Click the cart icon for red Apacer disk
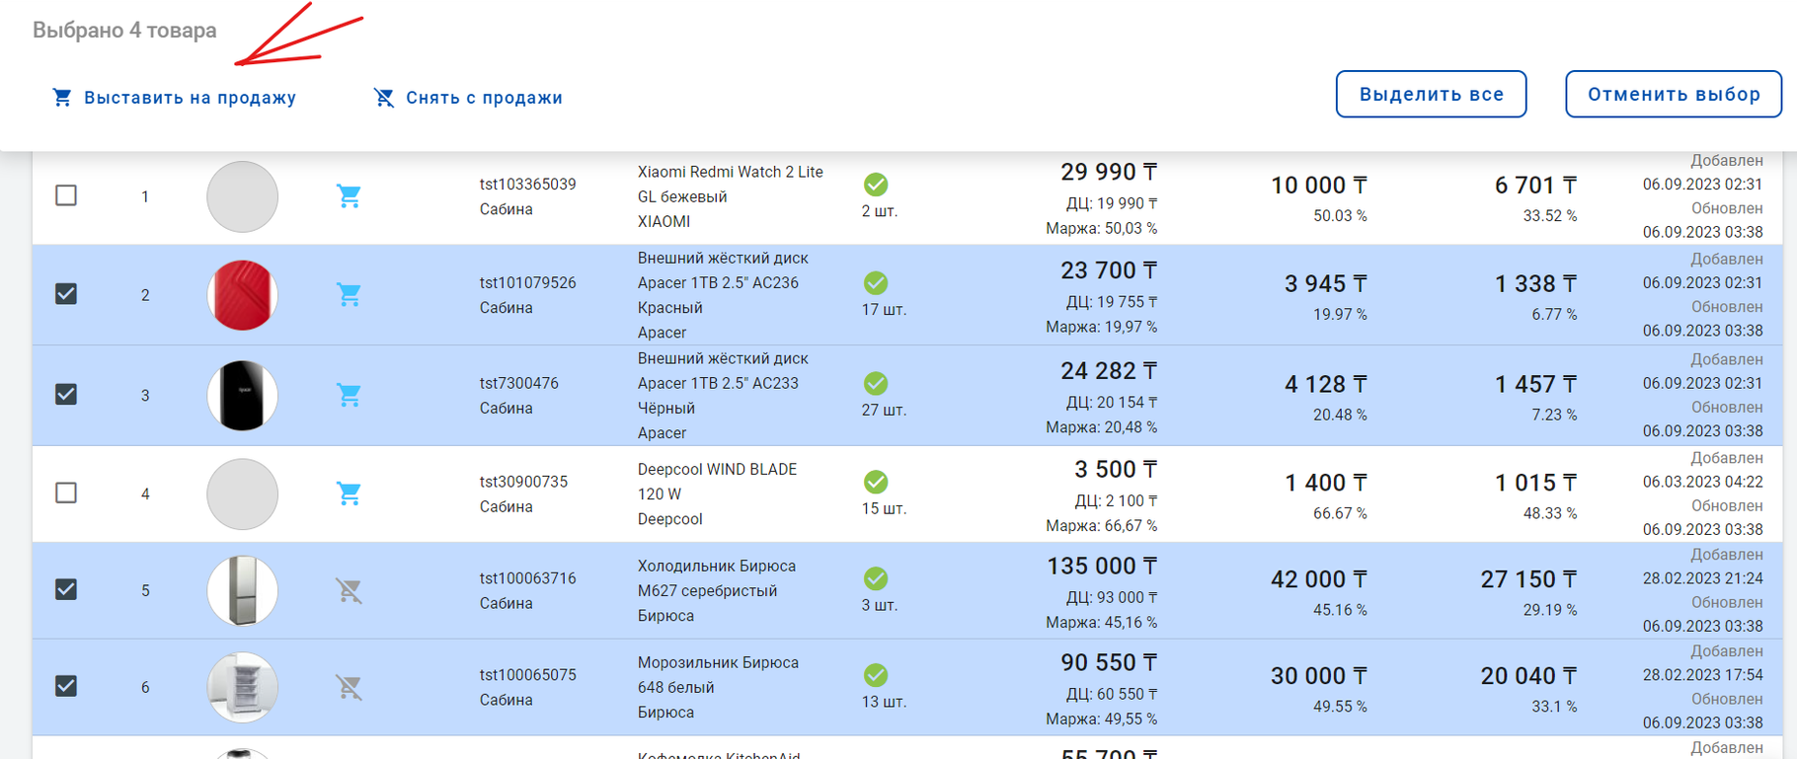 click(349, 295)
